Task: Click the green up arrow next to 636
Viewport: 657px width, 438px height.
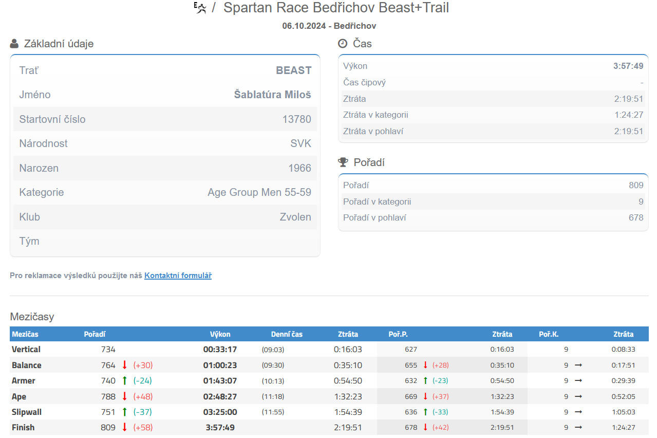Action: tap(425, 412)
